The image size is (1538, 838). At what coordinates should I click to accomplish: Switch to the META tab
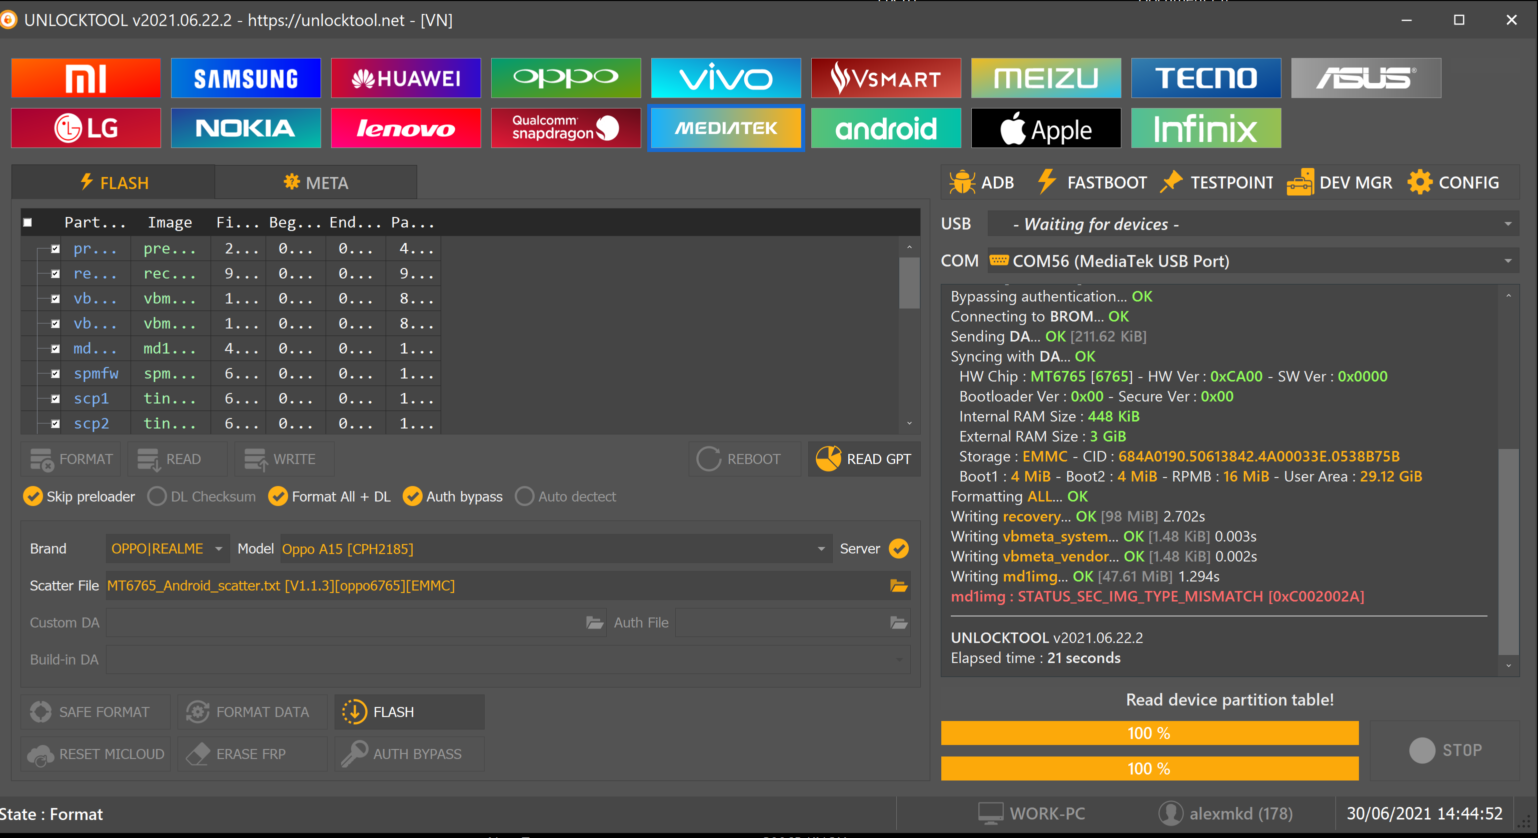(316, 182)
